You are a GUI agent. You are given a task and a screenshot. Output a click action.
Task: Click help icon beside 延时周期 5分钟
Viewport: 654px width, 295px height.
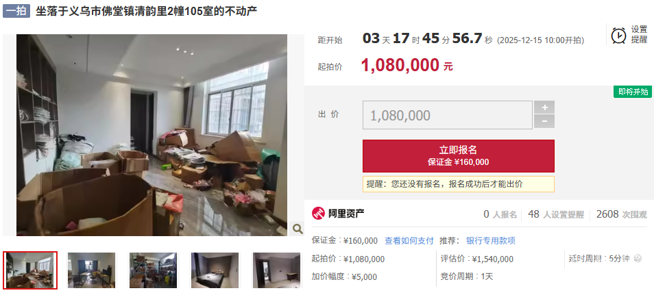click(638, 258)
